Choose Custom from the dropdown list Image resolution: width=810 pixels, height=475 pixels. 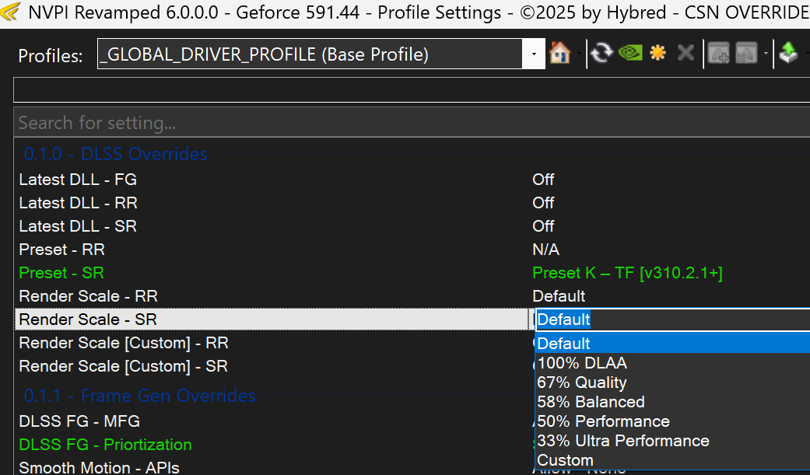[x=672, y=460]
